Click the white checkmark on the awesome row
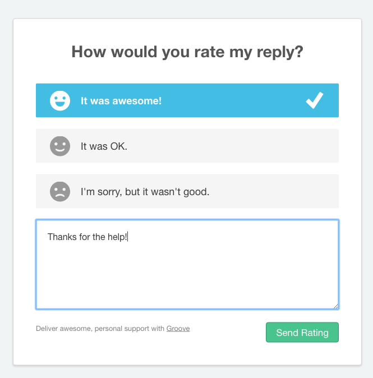373x378 pixels. 315,100
